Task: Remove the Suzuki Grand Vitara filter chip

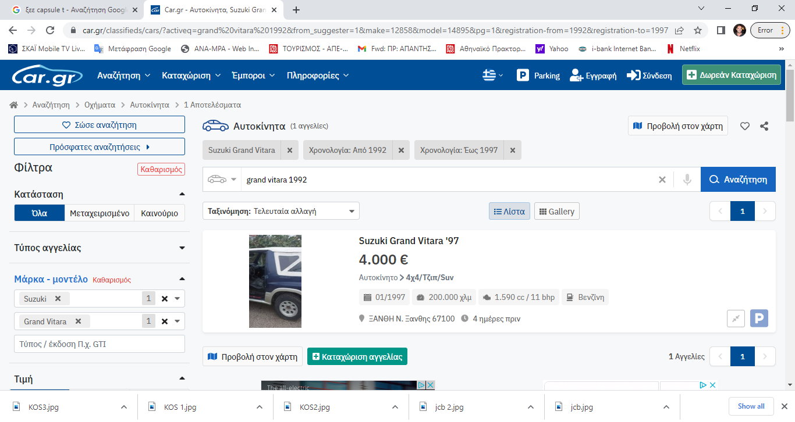Action: coord(290,150)
